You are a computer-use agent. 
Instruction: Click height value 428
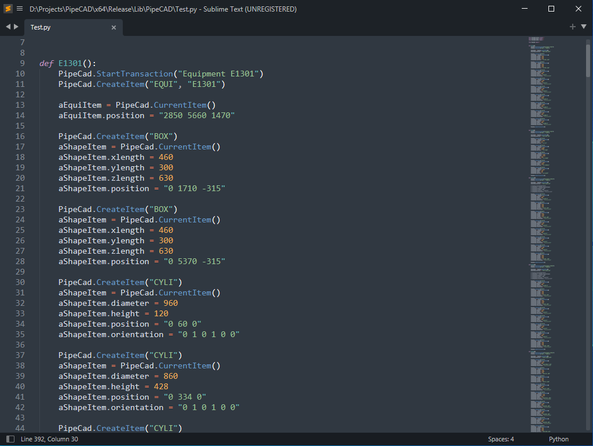coord(161,386)
